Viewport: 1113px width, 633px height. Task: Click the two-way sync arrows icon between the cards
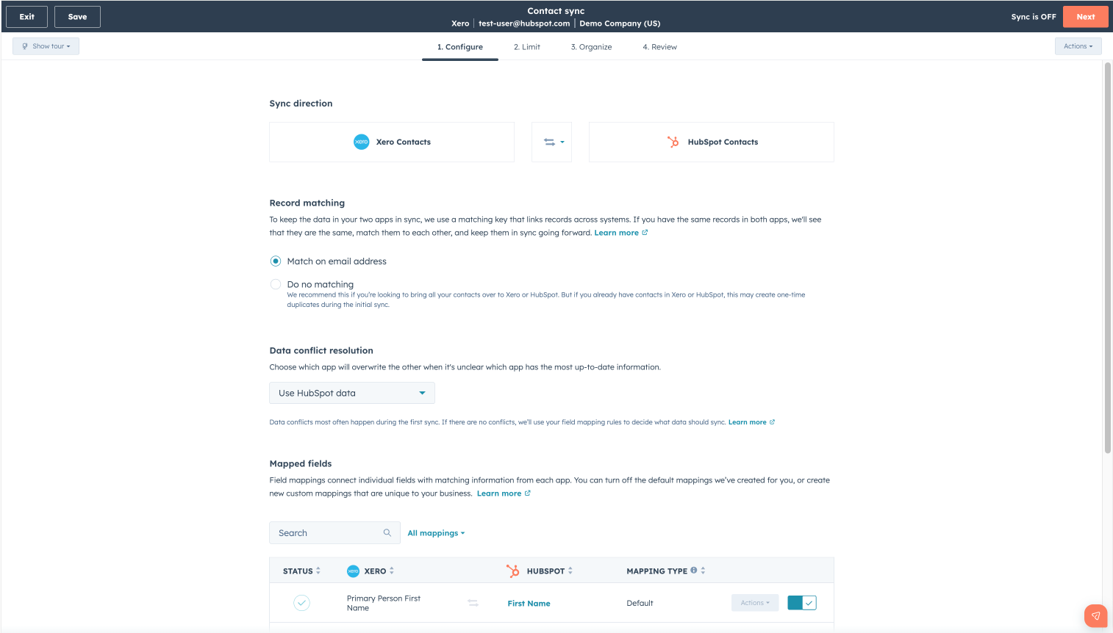[x=548, y=142]
